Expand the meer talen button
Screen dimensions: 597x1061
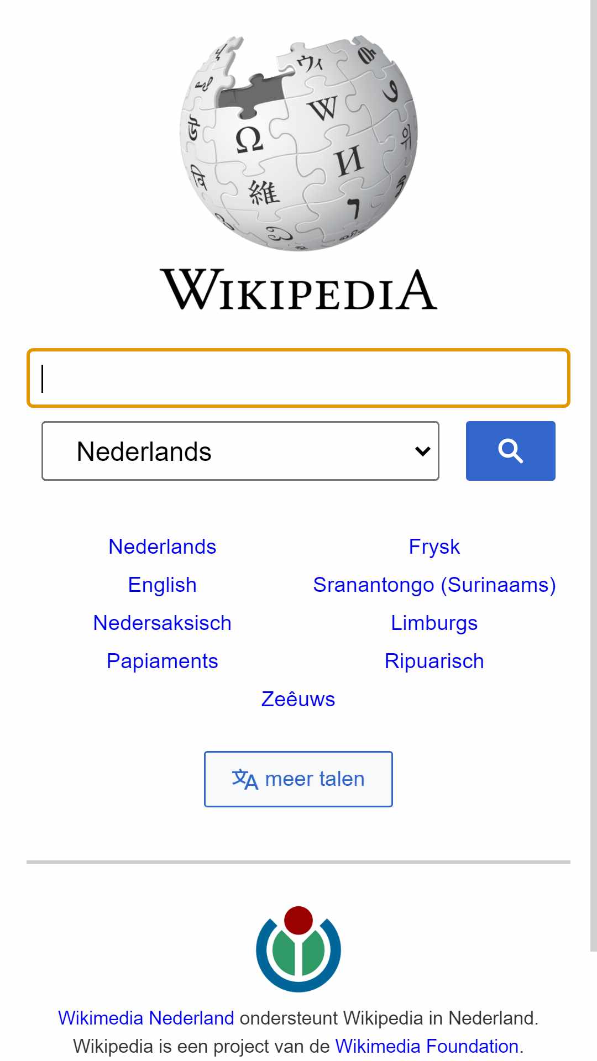pyautogui.click(x=298, y=779)
